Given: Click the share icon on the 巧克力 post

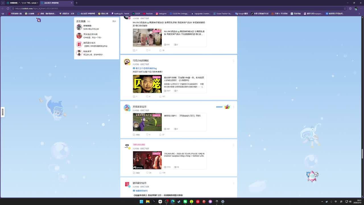Looking at the screenshot, I should (135, 97).
